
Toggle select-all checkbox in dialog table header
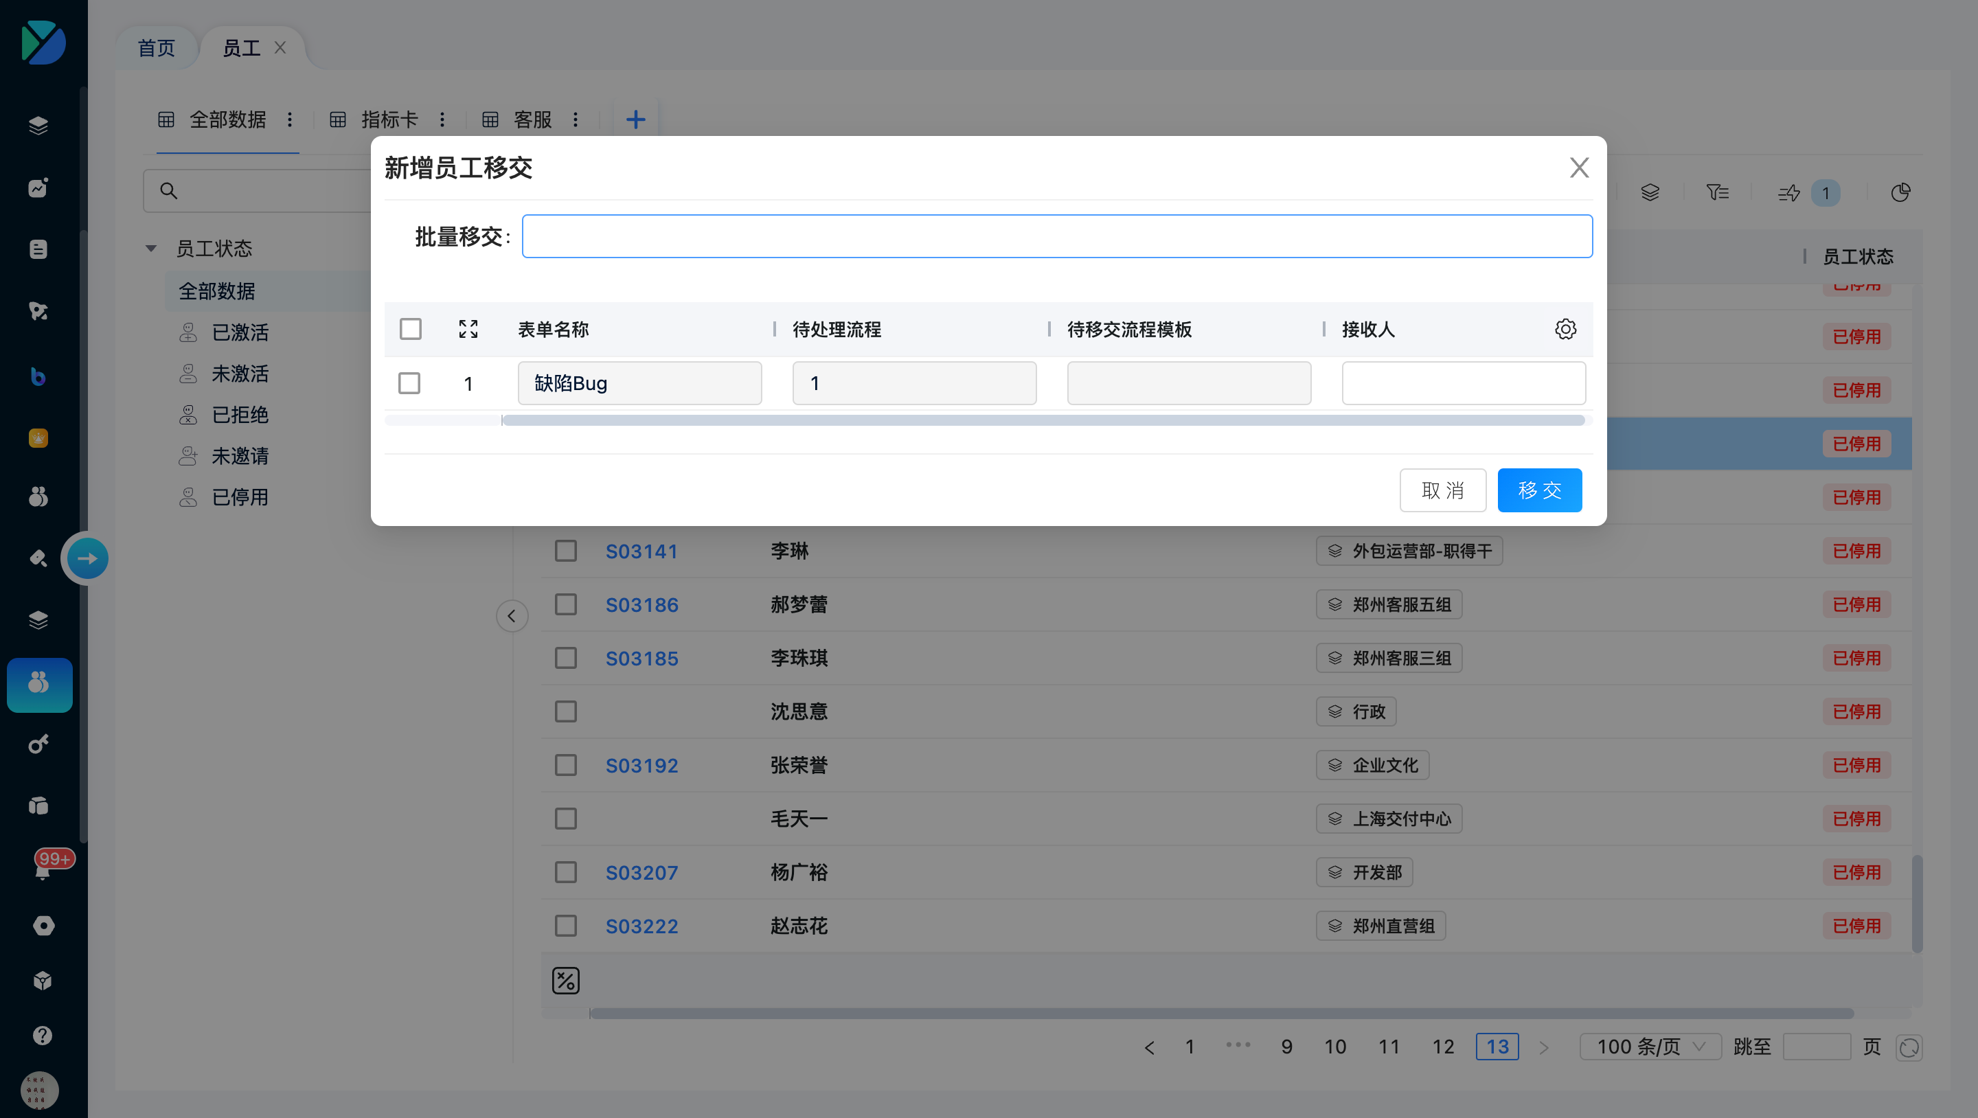click(x=411, y=330)
